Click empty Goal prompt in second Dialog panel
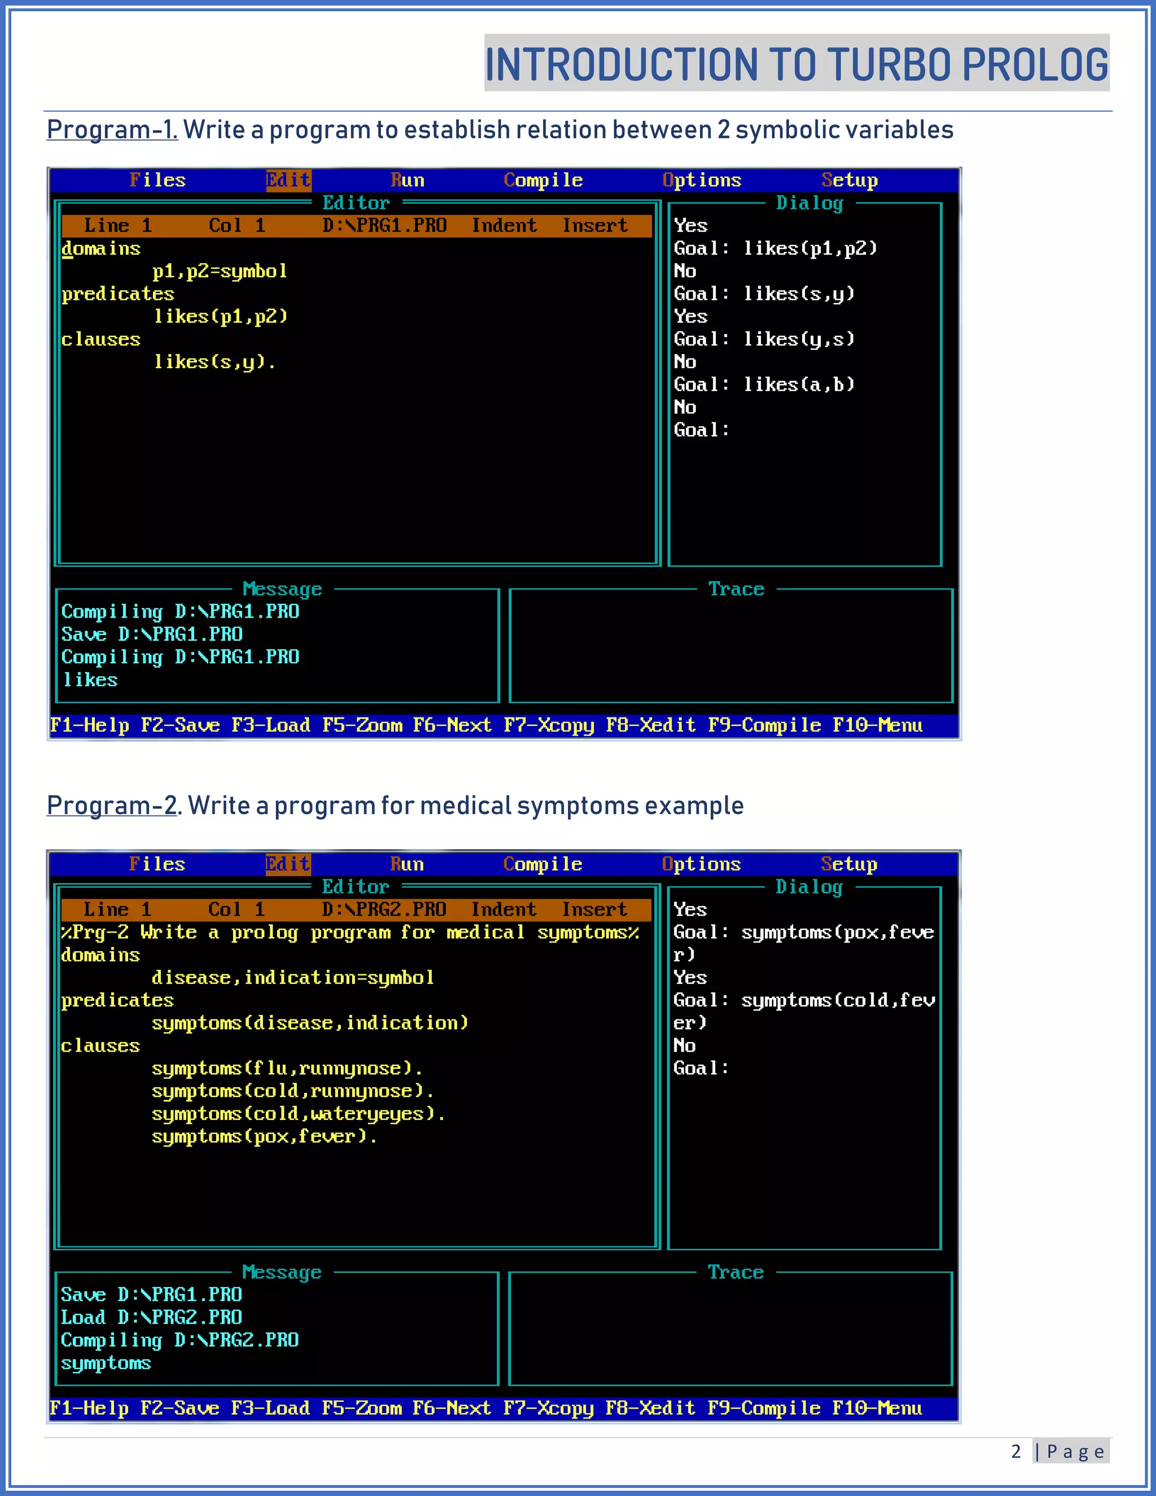Image resolution: width=1156 pixels, height=1496 pixels. click(701, 1068)
